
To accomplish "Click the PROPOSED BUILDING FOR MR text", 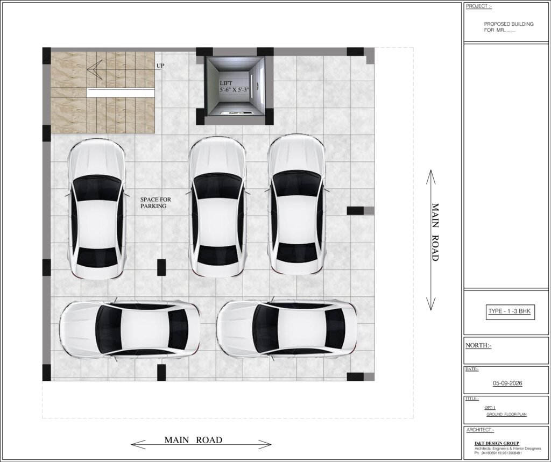I will [508, 27].
